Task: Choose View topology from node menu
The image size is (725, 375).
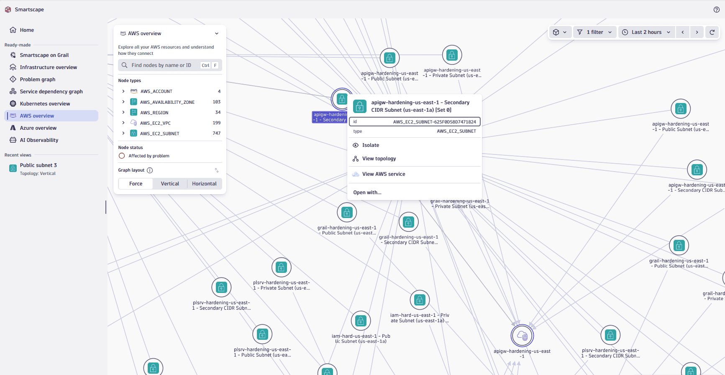Action: pos(415,159)
